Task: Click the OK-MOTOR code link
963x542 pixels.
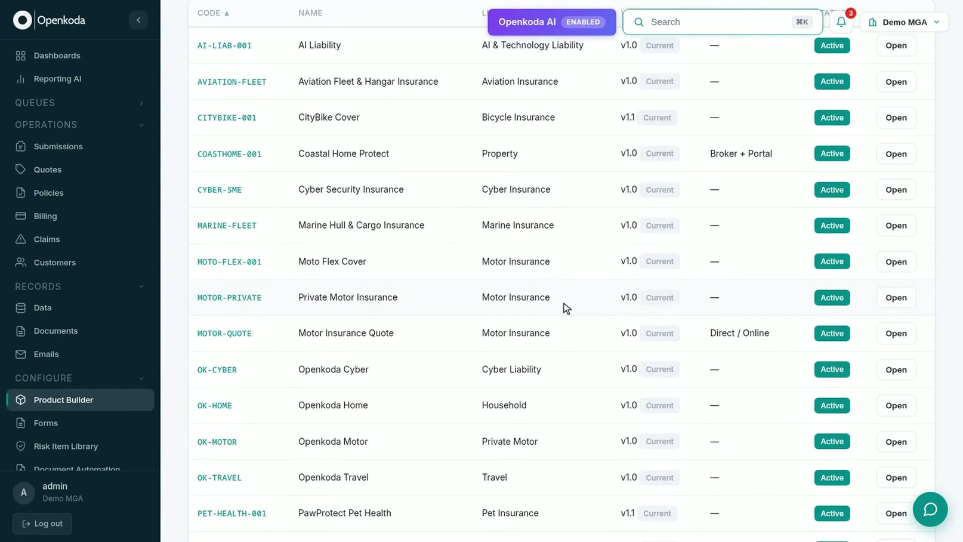Action: tap(217, 442)
